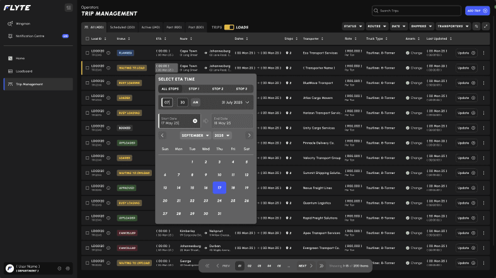Check the Evergreen Transport Co. row checkbox
496x278 pixels.
pos(88,248)
